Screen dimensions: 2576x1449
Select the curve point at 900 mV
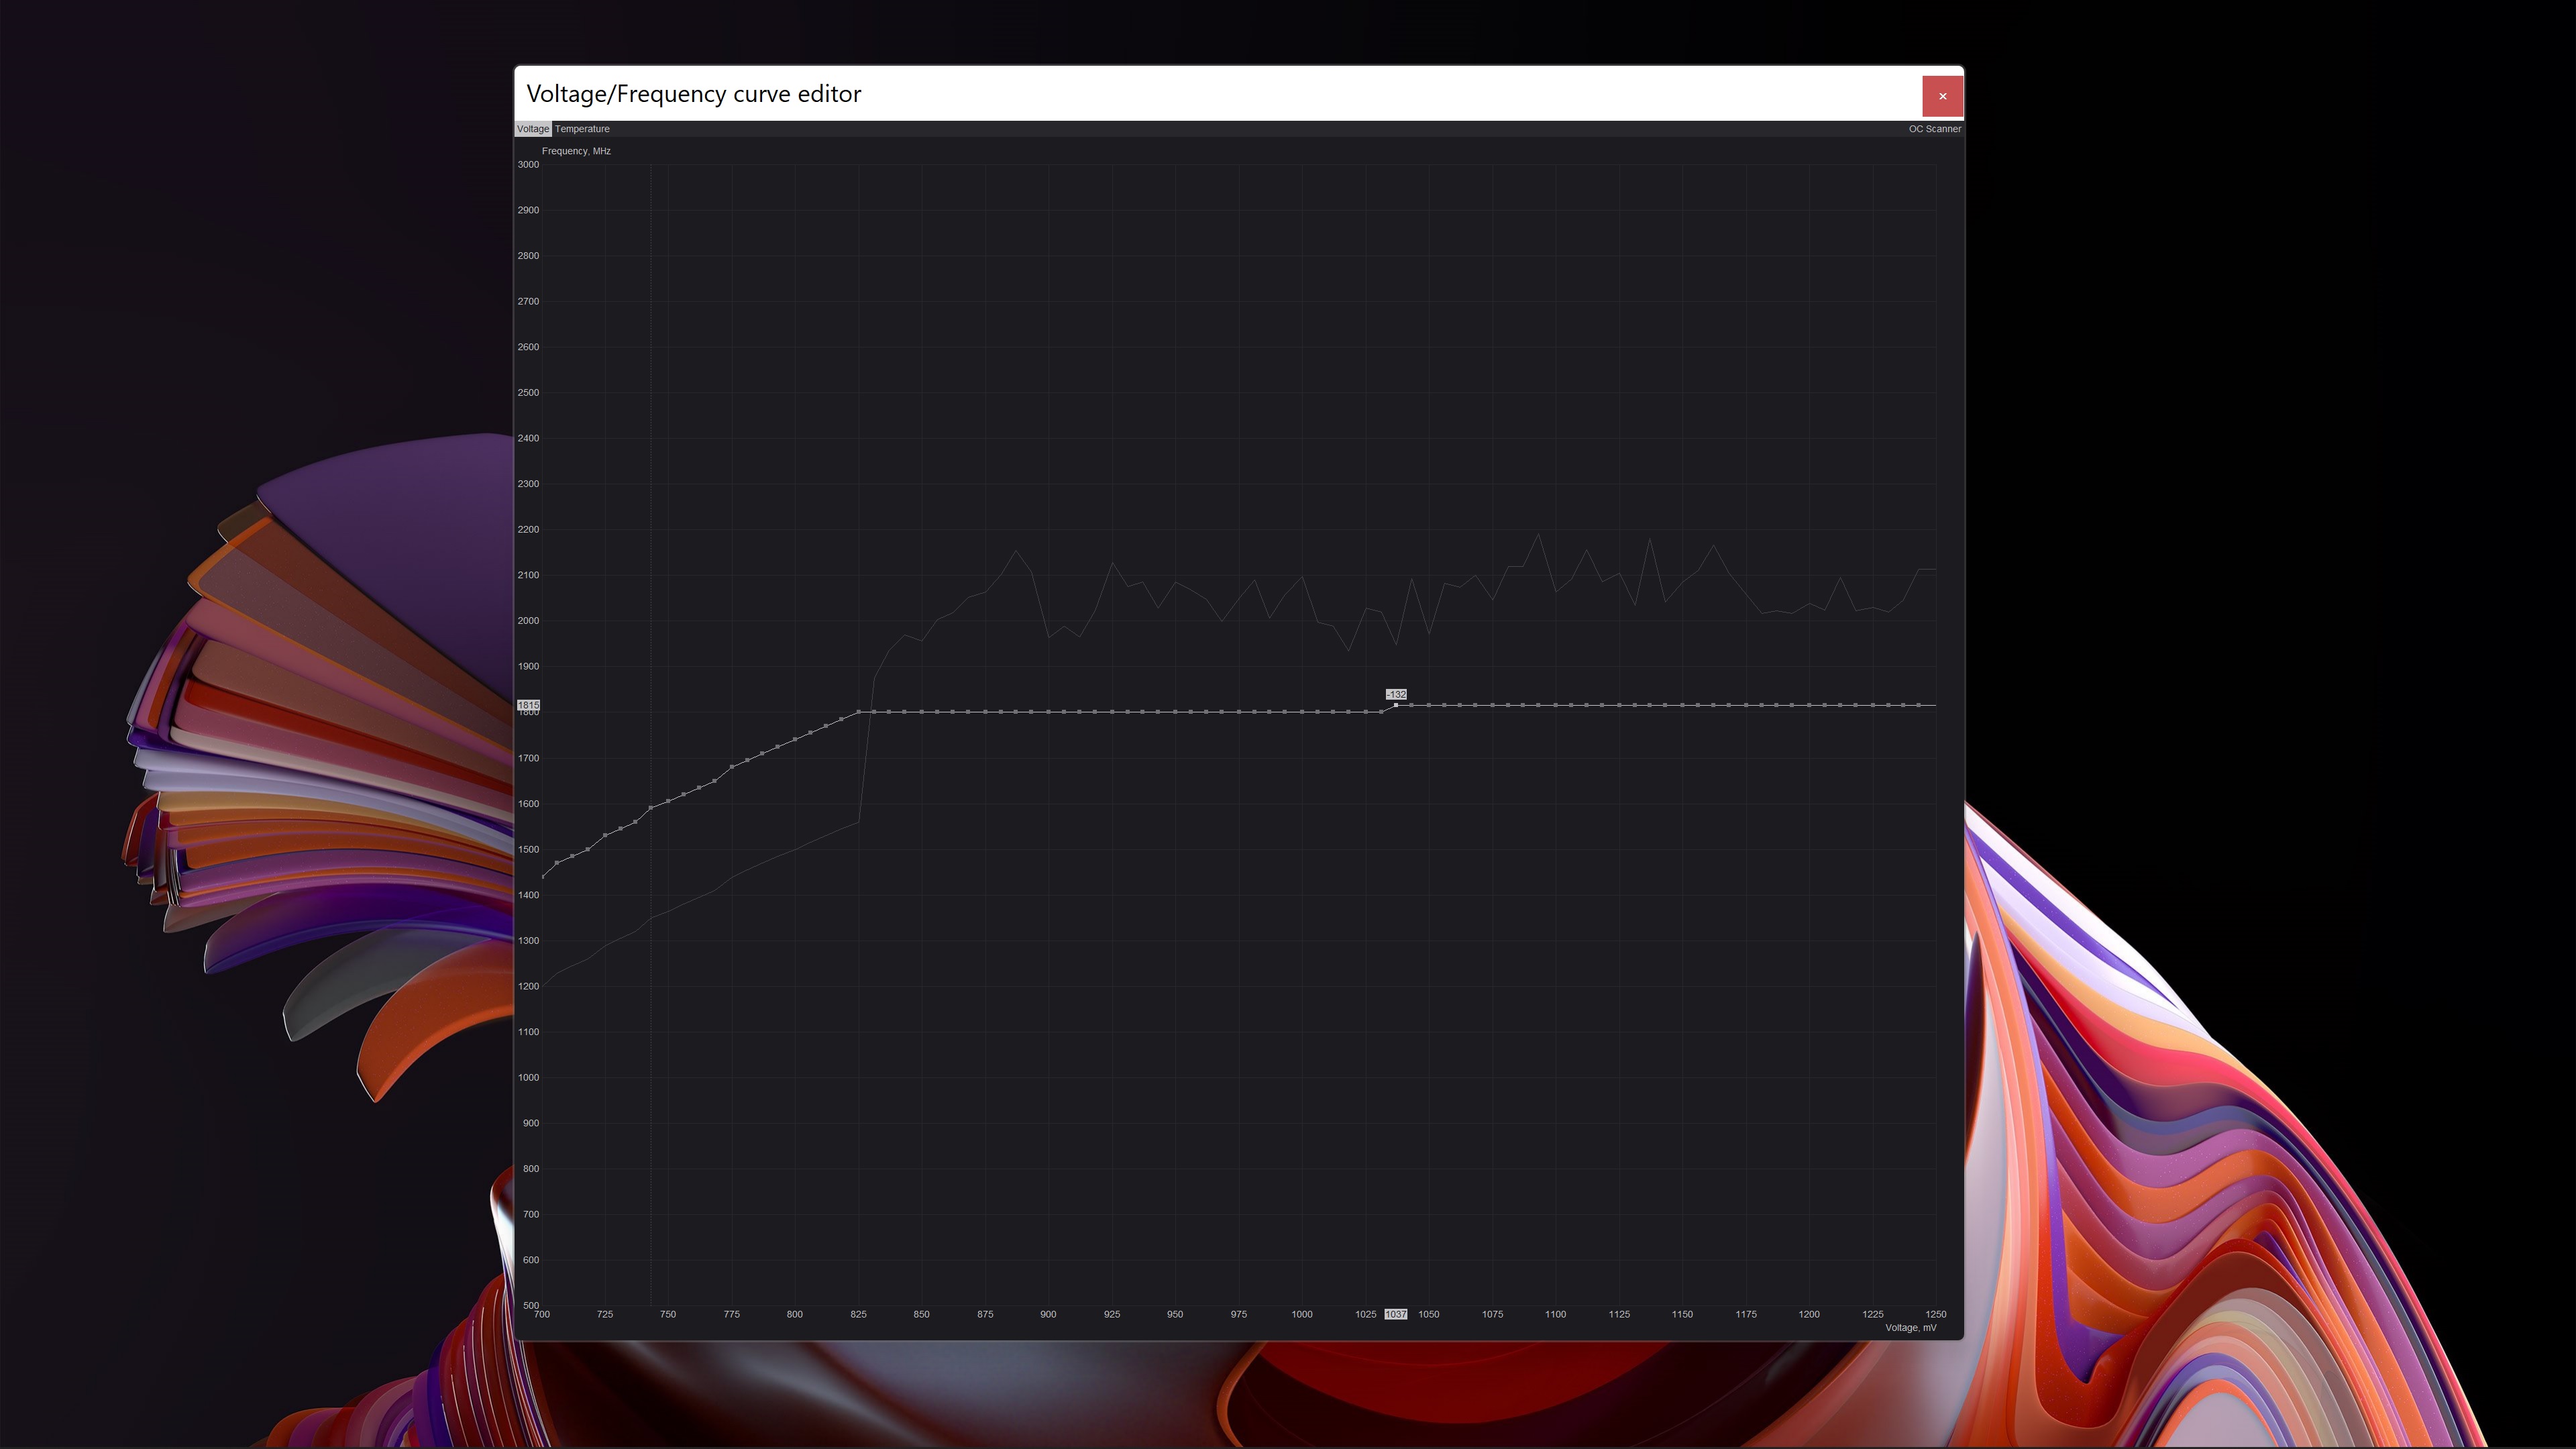[1048, 712]
